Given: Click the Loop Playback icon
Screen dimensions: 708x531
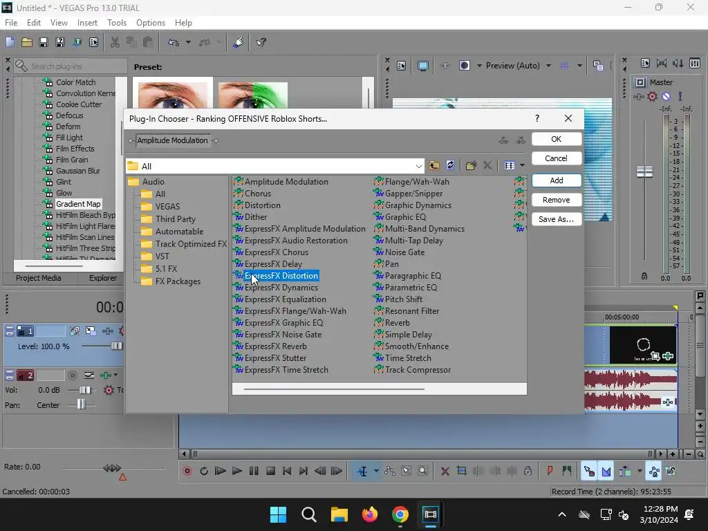Looking at the screenshot, I should point(204,471).
